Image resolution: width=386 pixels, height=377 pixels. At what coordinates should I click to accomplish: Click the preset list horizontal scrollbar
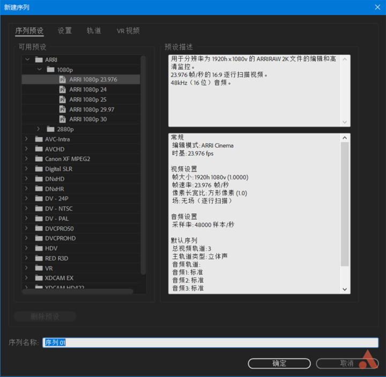[x=78, y=291]
